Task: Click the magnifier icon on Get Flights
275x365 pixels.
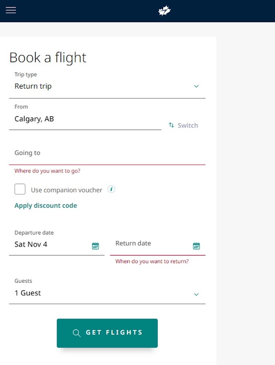Action: point(77,333)
